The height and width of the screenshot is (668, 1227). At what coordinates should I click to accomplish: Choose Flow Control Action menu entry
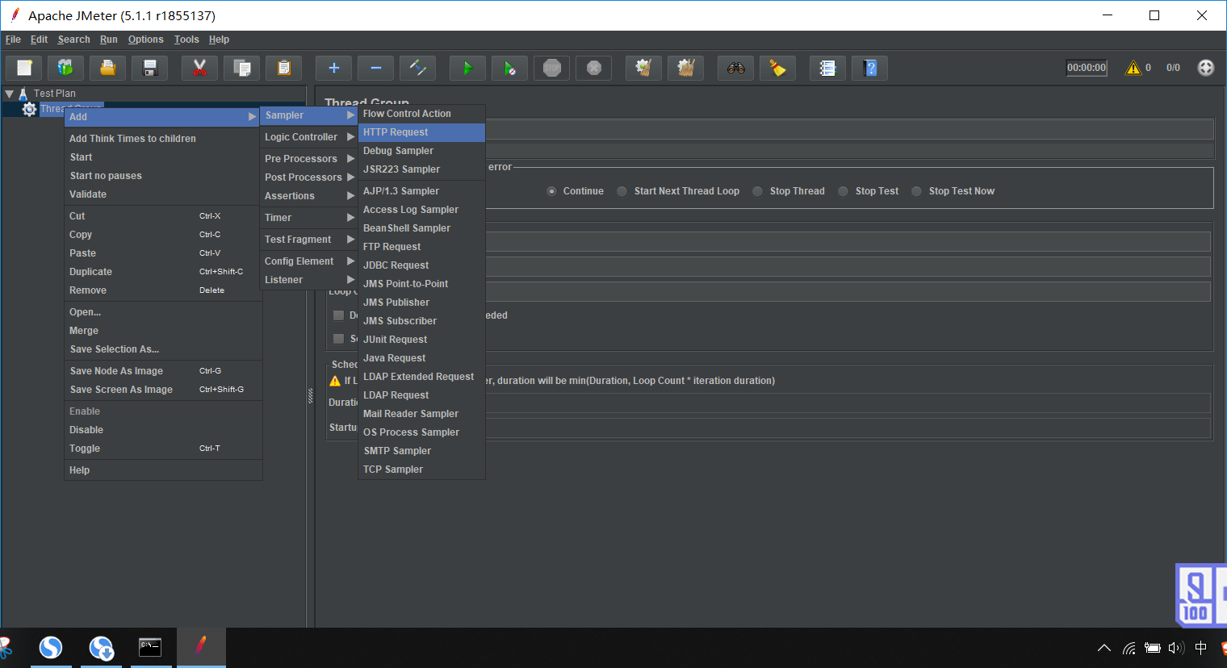click(421, 114)
